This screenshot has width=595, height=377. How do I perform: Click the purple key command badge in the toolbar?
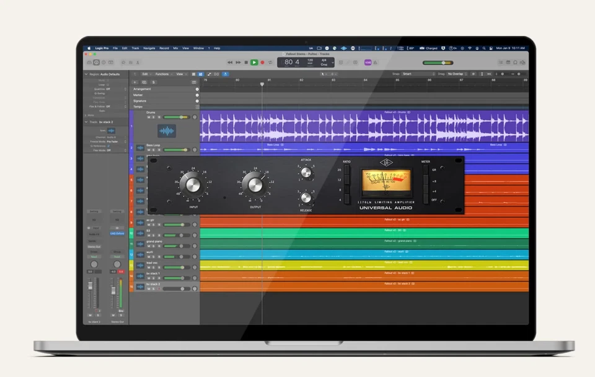pos(368,63)
